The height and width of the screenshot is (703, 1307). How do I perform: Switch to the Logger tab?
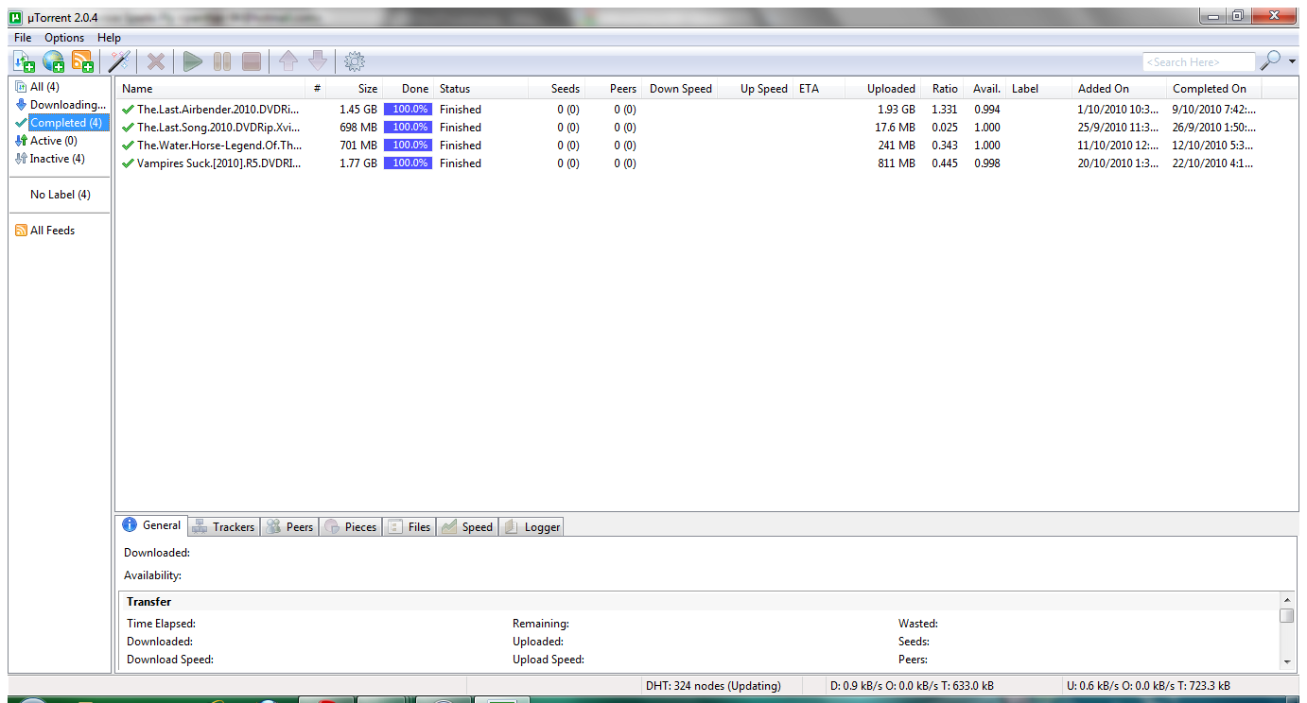532,526
